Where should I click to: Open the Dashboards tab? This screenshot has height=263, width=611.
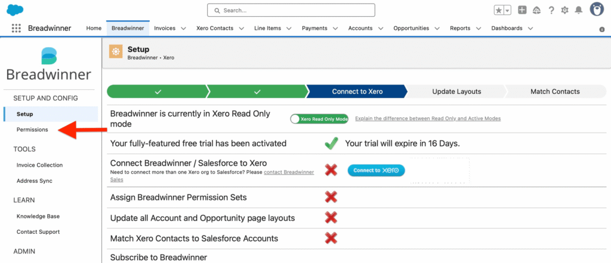point(507,29)
